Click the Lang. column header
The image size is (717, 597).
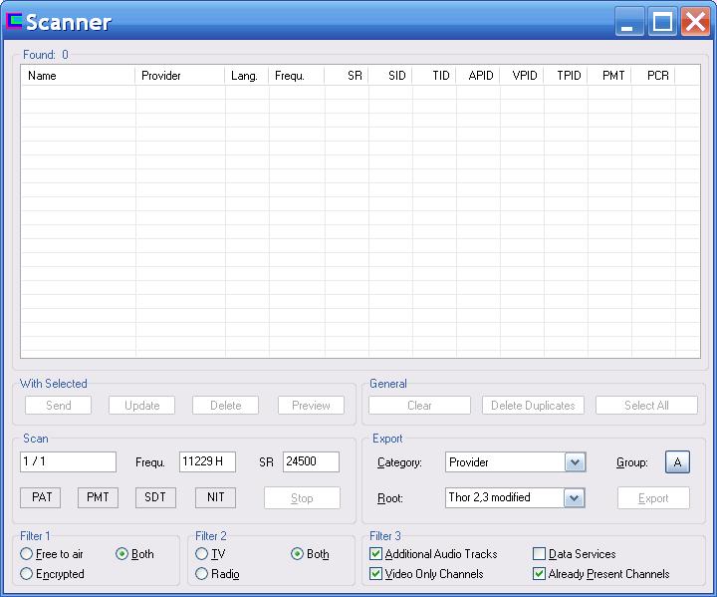click(x=247, y=76)
